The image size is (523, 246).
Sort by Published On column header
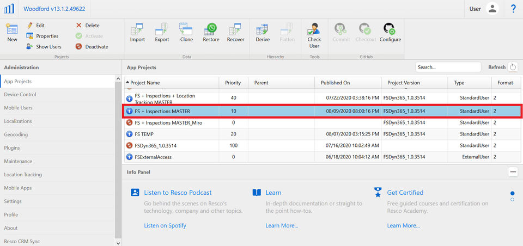pyautogui.click(x=348, y=83)
